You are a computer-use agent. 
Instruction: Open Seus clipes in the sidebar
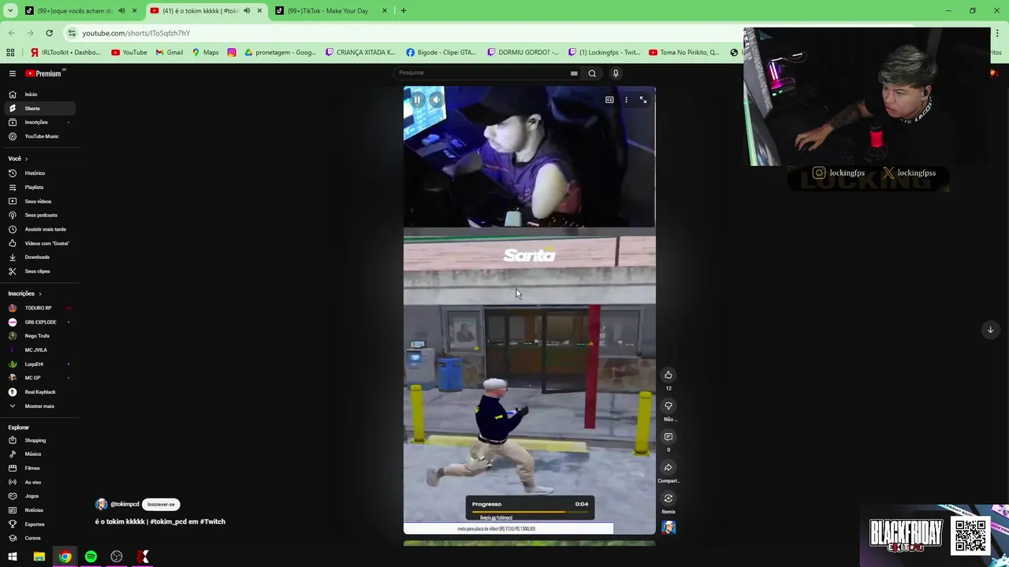(x=38, y=271)
